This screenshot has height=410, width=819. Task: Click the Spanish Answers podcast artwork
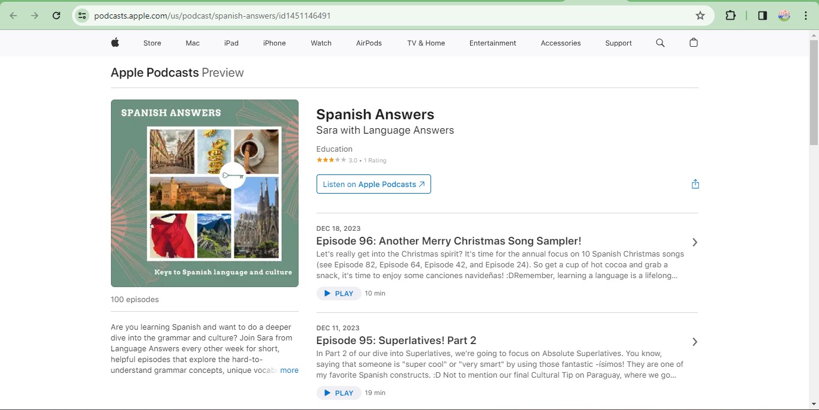(204, 193)
